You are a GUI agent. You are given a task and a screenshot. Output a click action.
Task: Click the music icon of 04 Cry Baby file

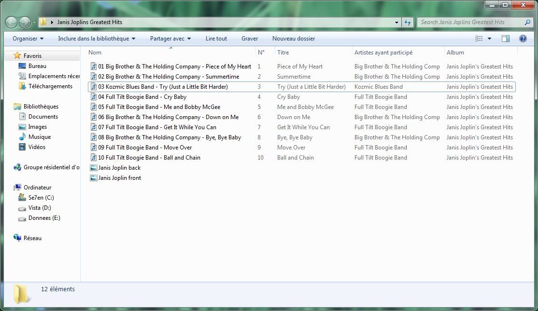click(93, 97)
